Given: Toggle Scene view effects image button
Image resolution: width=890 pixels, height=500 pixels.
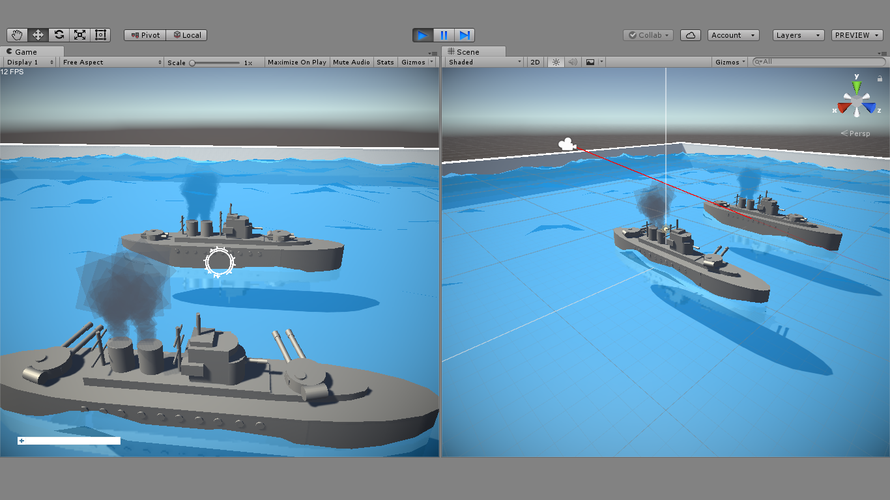Looking at the screenshot, I should [590, 62].
